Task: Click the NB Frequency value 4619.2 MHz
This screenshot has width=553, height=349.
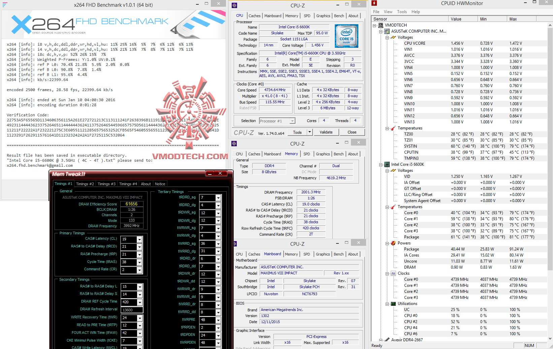Action: click(336, 178)
